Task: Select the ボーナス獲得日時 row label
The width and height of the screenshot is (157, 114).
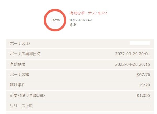Action: [x=25, y=54]
